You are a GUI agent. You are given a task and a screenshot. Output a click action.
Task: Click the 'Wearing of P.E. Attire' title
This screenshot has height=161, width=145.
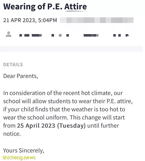point(45,7)
